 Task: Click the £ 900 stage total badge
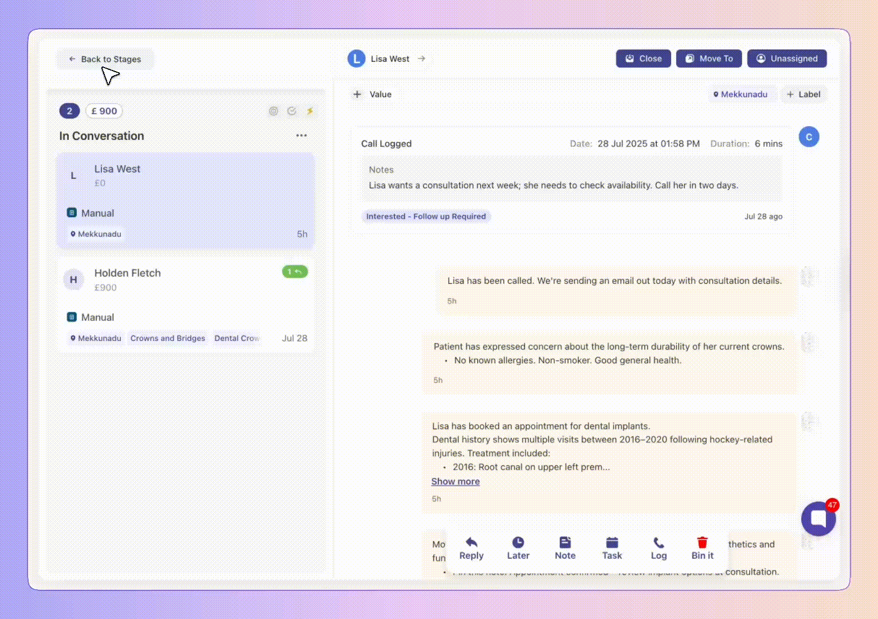pos(104,111)
